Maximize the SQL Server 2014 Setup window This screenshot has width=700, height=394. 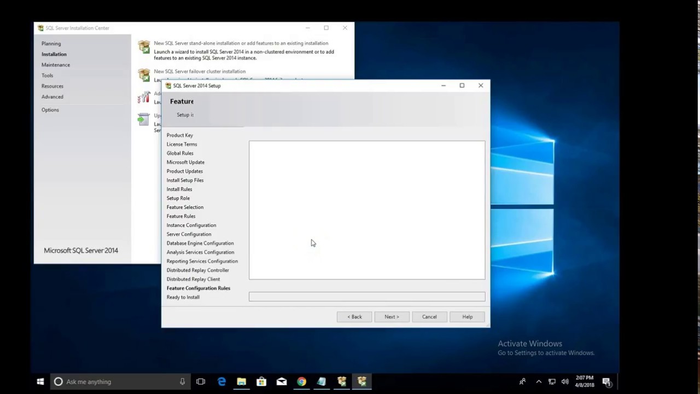coord(462,85)
